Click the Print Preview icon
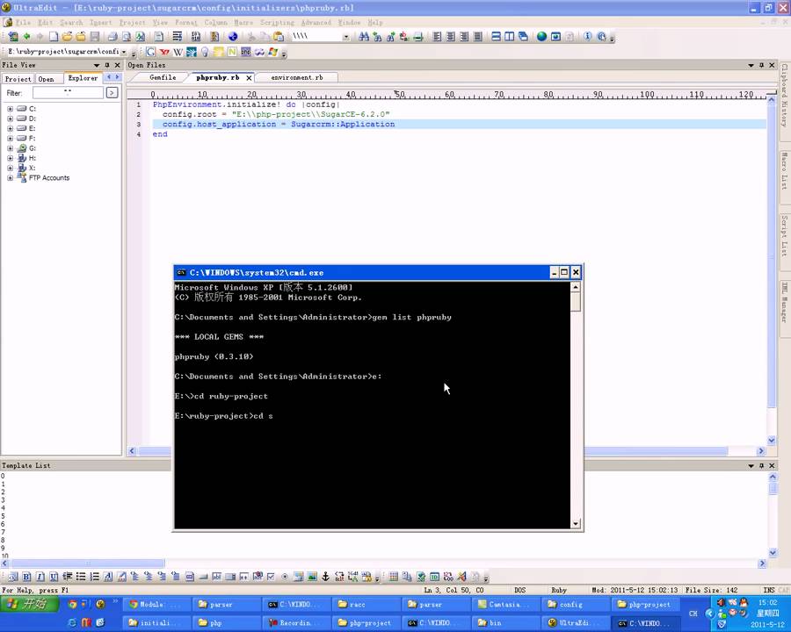This screenshot has height=632, width=791. tap(126, 36)
